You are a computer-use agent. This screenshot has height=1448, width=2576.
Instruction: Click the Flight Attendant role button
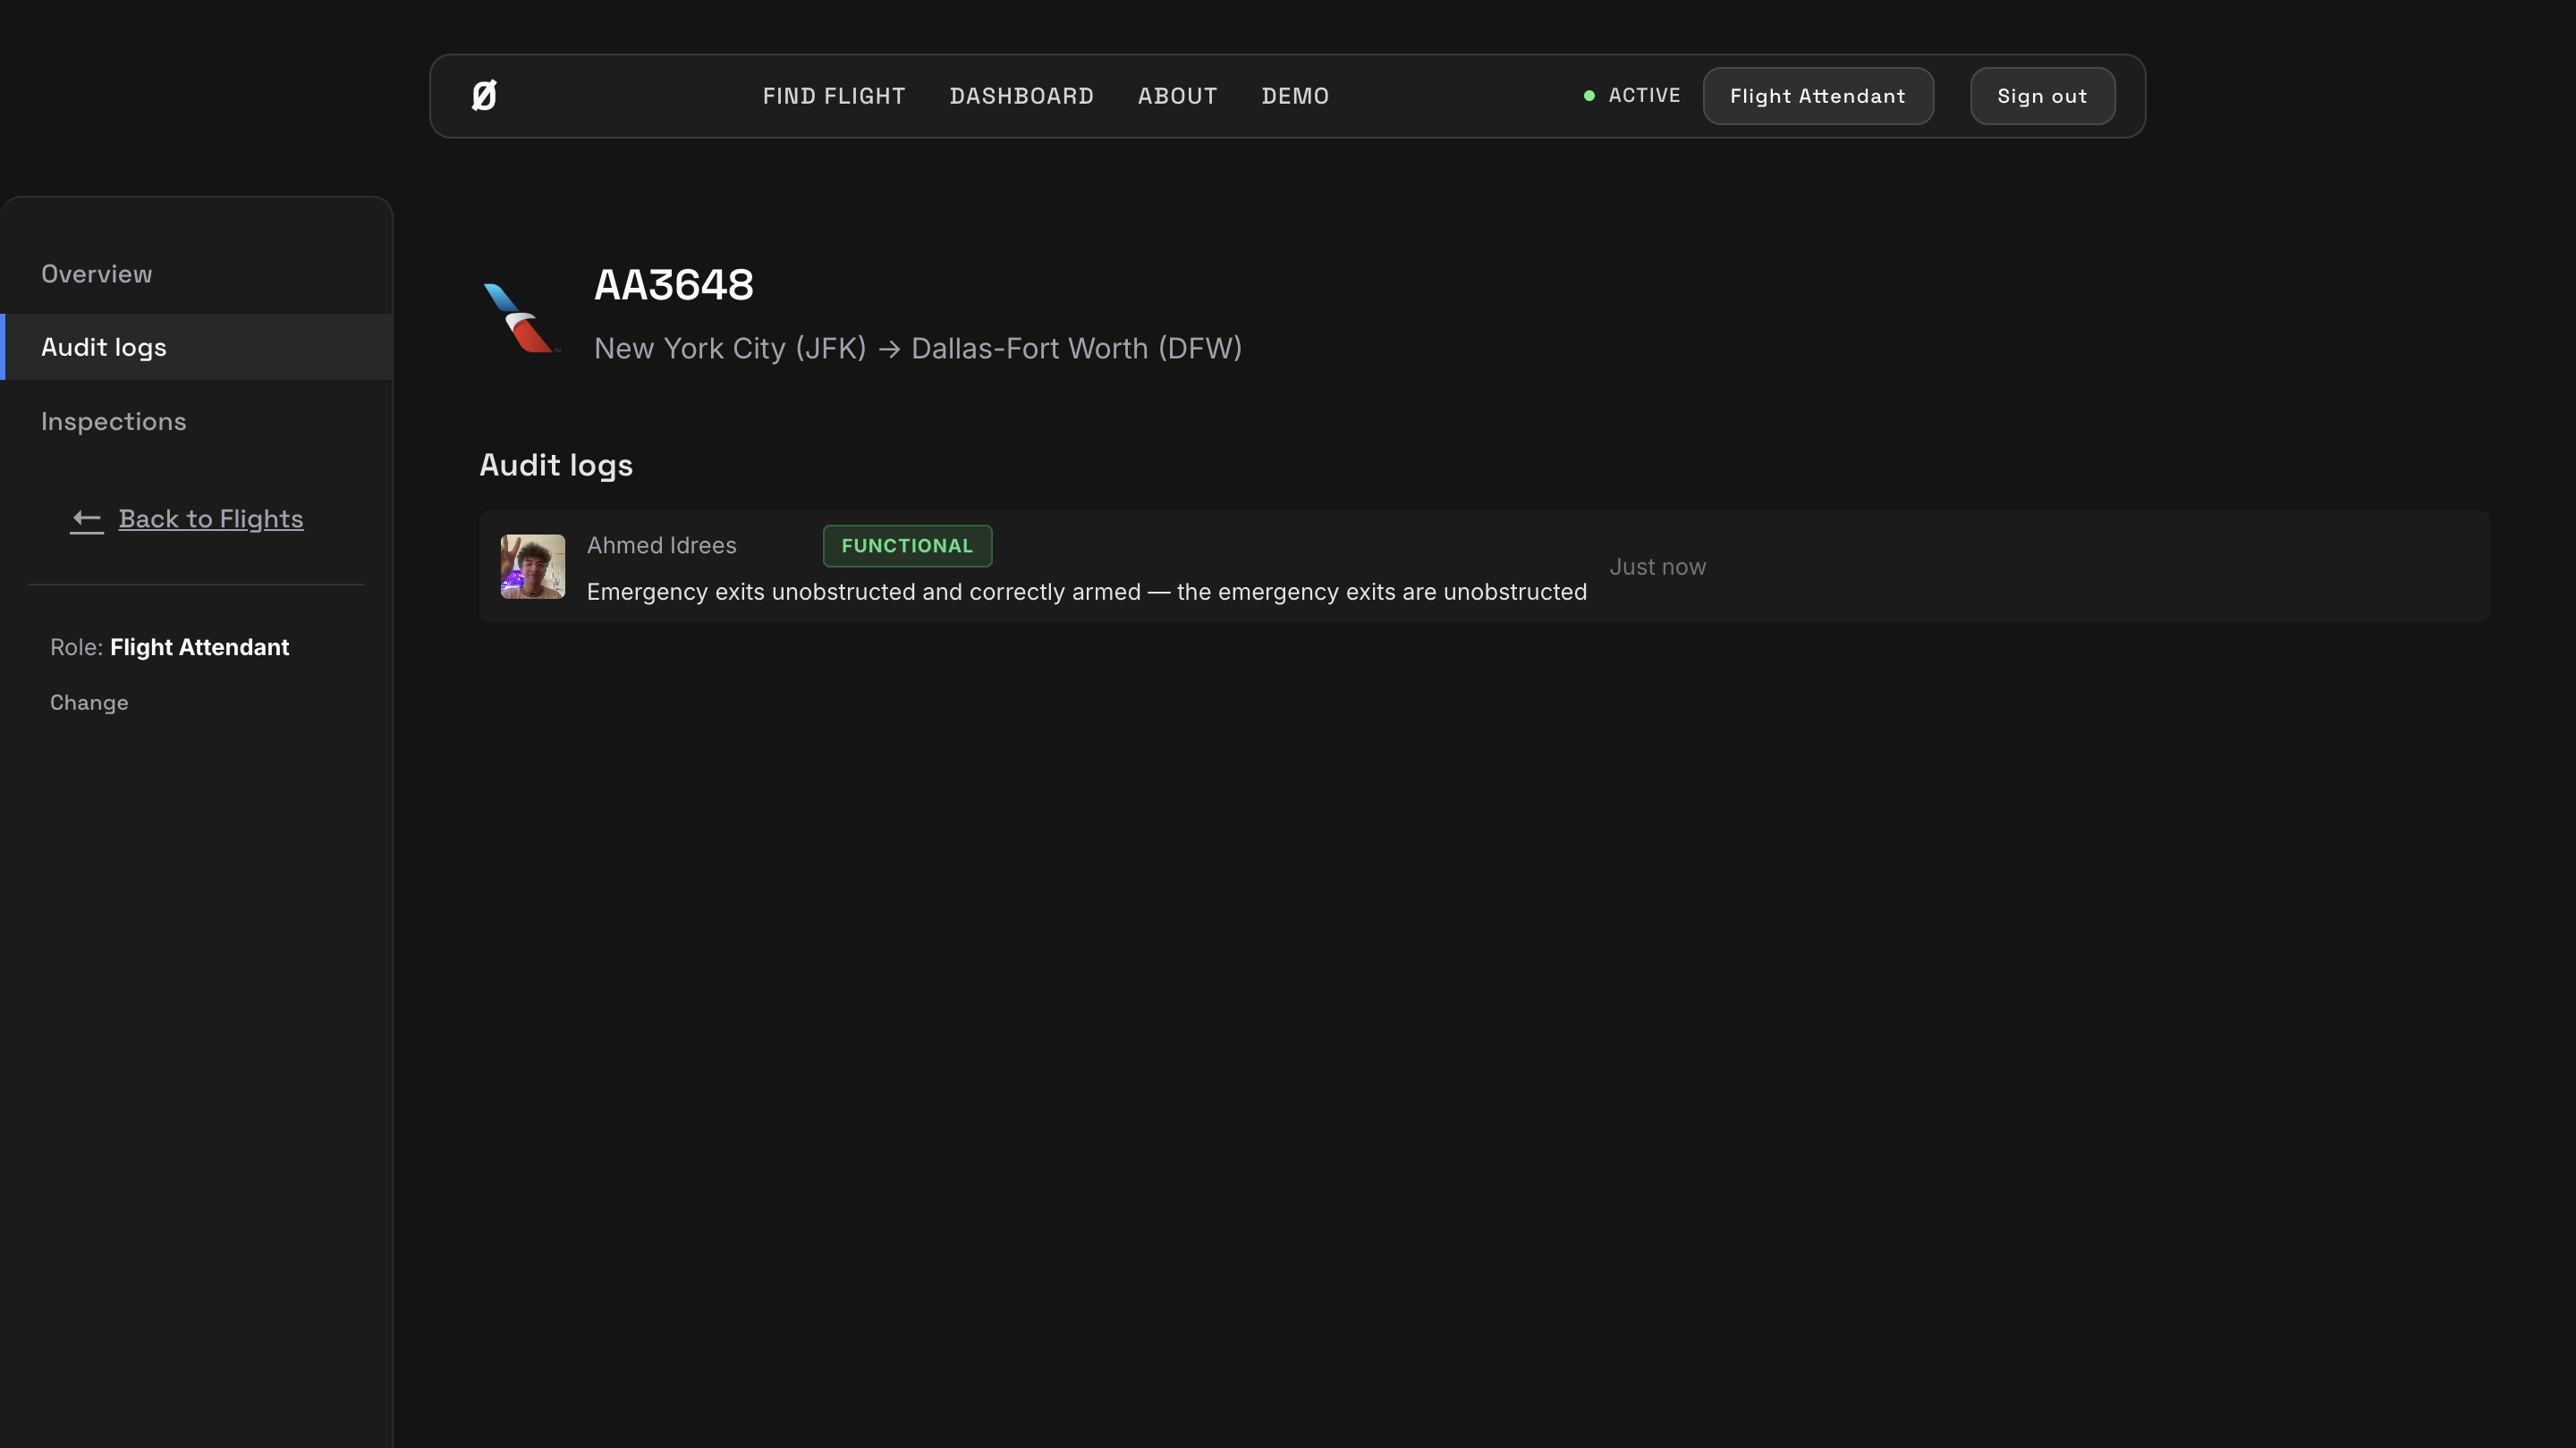pyautogui.click(x=1817, y=96)
